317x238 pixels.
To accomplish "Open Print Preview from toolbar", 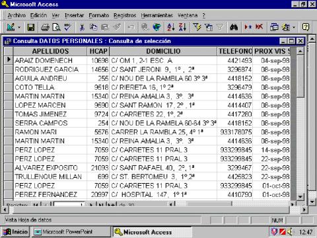I will [x=56, y=27].
